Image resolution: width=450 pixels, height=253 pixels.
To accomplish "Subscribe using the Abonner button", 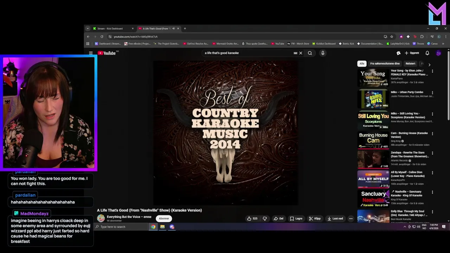I will 164,219.
